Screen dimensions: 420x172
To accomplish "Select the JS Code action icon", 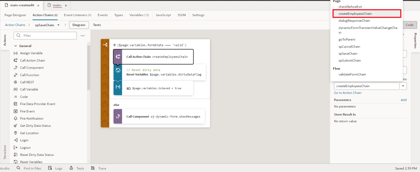I will click(x=16, y=96).
